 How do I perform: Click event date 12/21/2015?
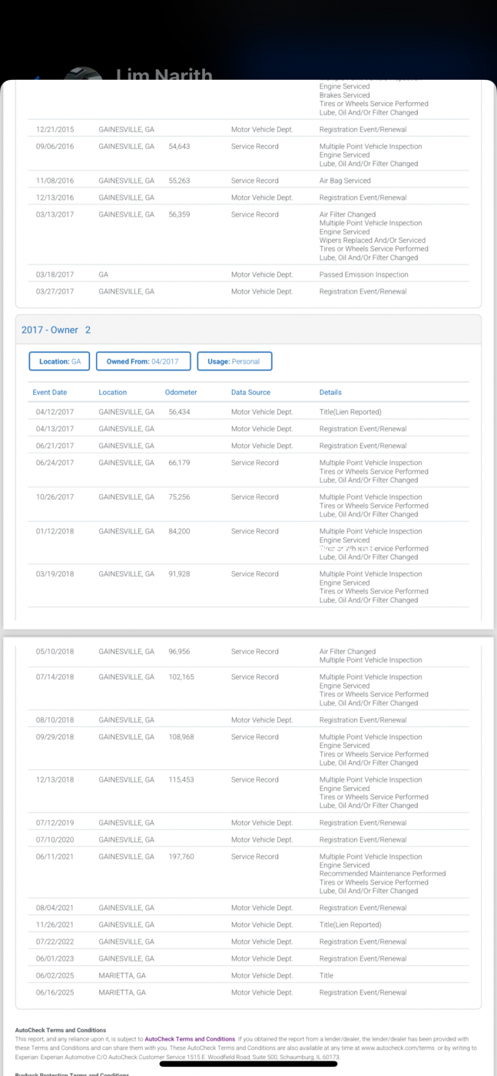(55, 129)
